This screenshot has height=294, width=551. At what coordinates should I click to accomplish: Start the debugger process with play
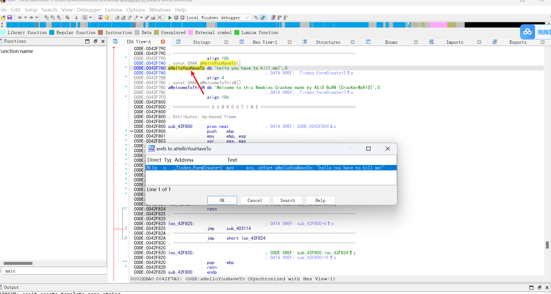click(170, 18)
